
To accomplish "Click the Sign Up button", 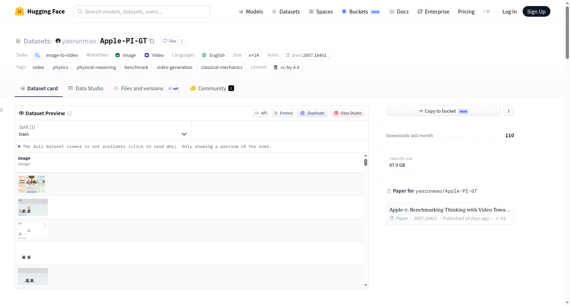I will point(537,11).
